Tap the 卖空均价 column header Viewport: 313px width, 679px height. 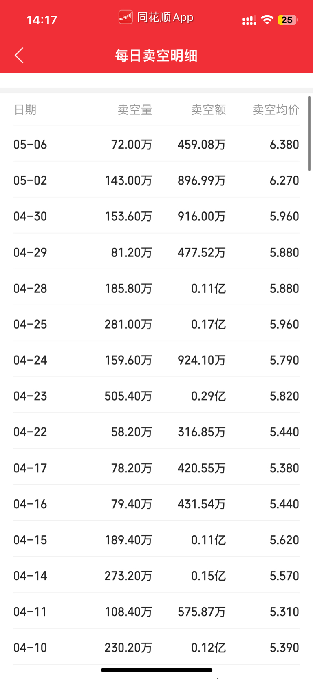[x=276, y=109]
